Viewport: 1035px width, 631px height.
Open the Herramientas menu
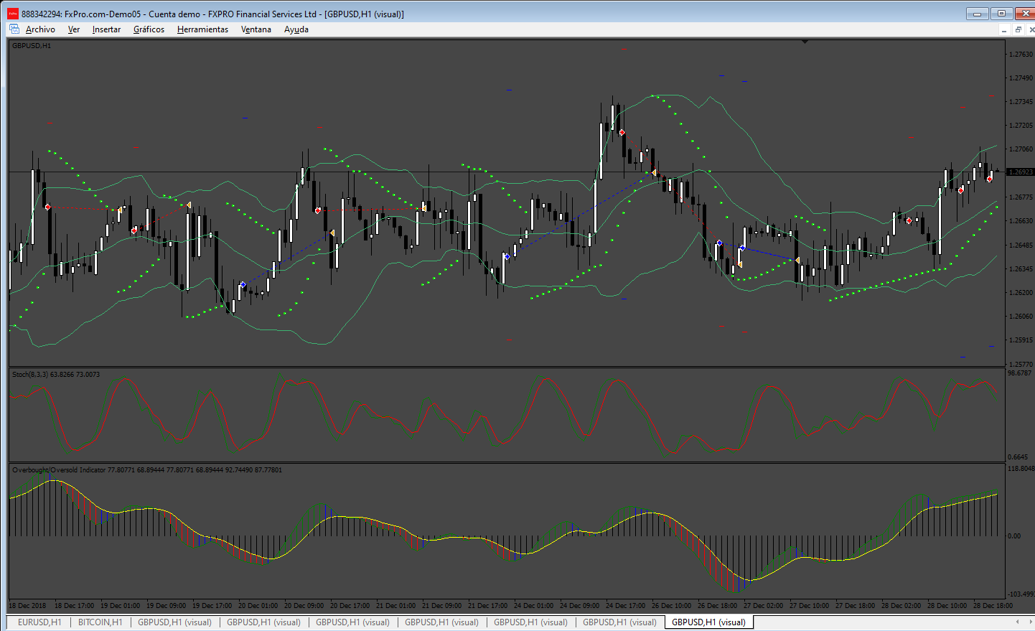(x=202, y=29)
